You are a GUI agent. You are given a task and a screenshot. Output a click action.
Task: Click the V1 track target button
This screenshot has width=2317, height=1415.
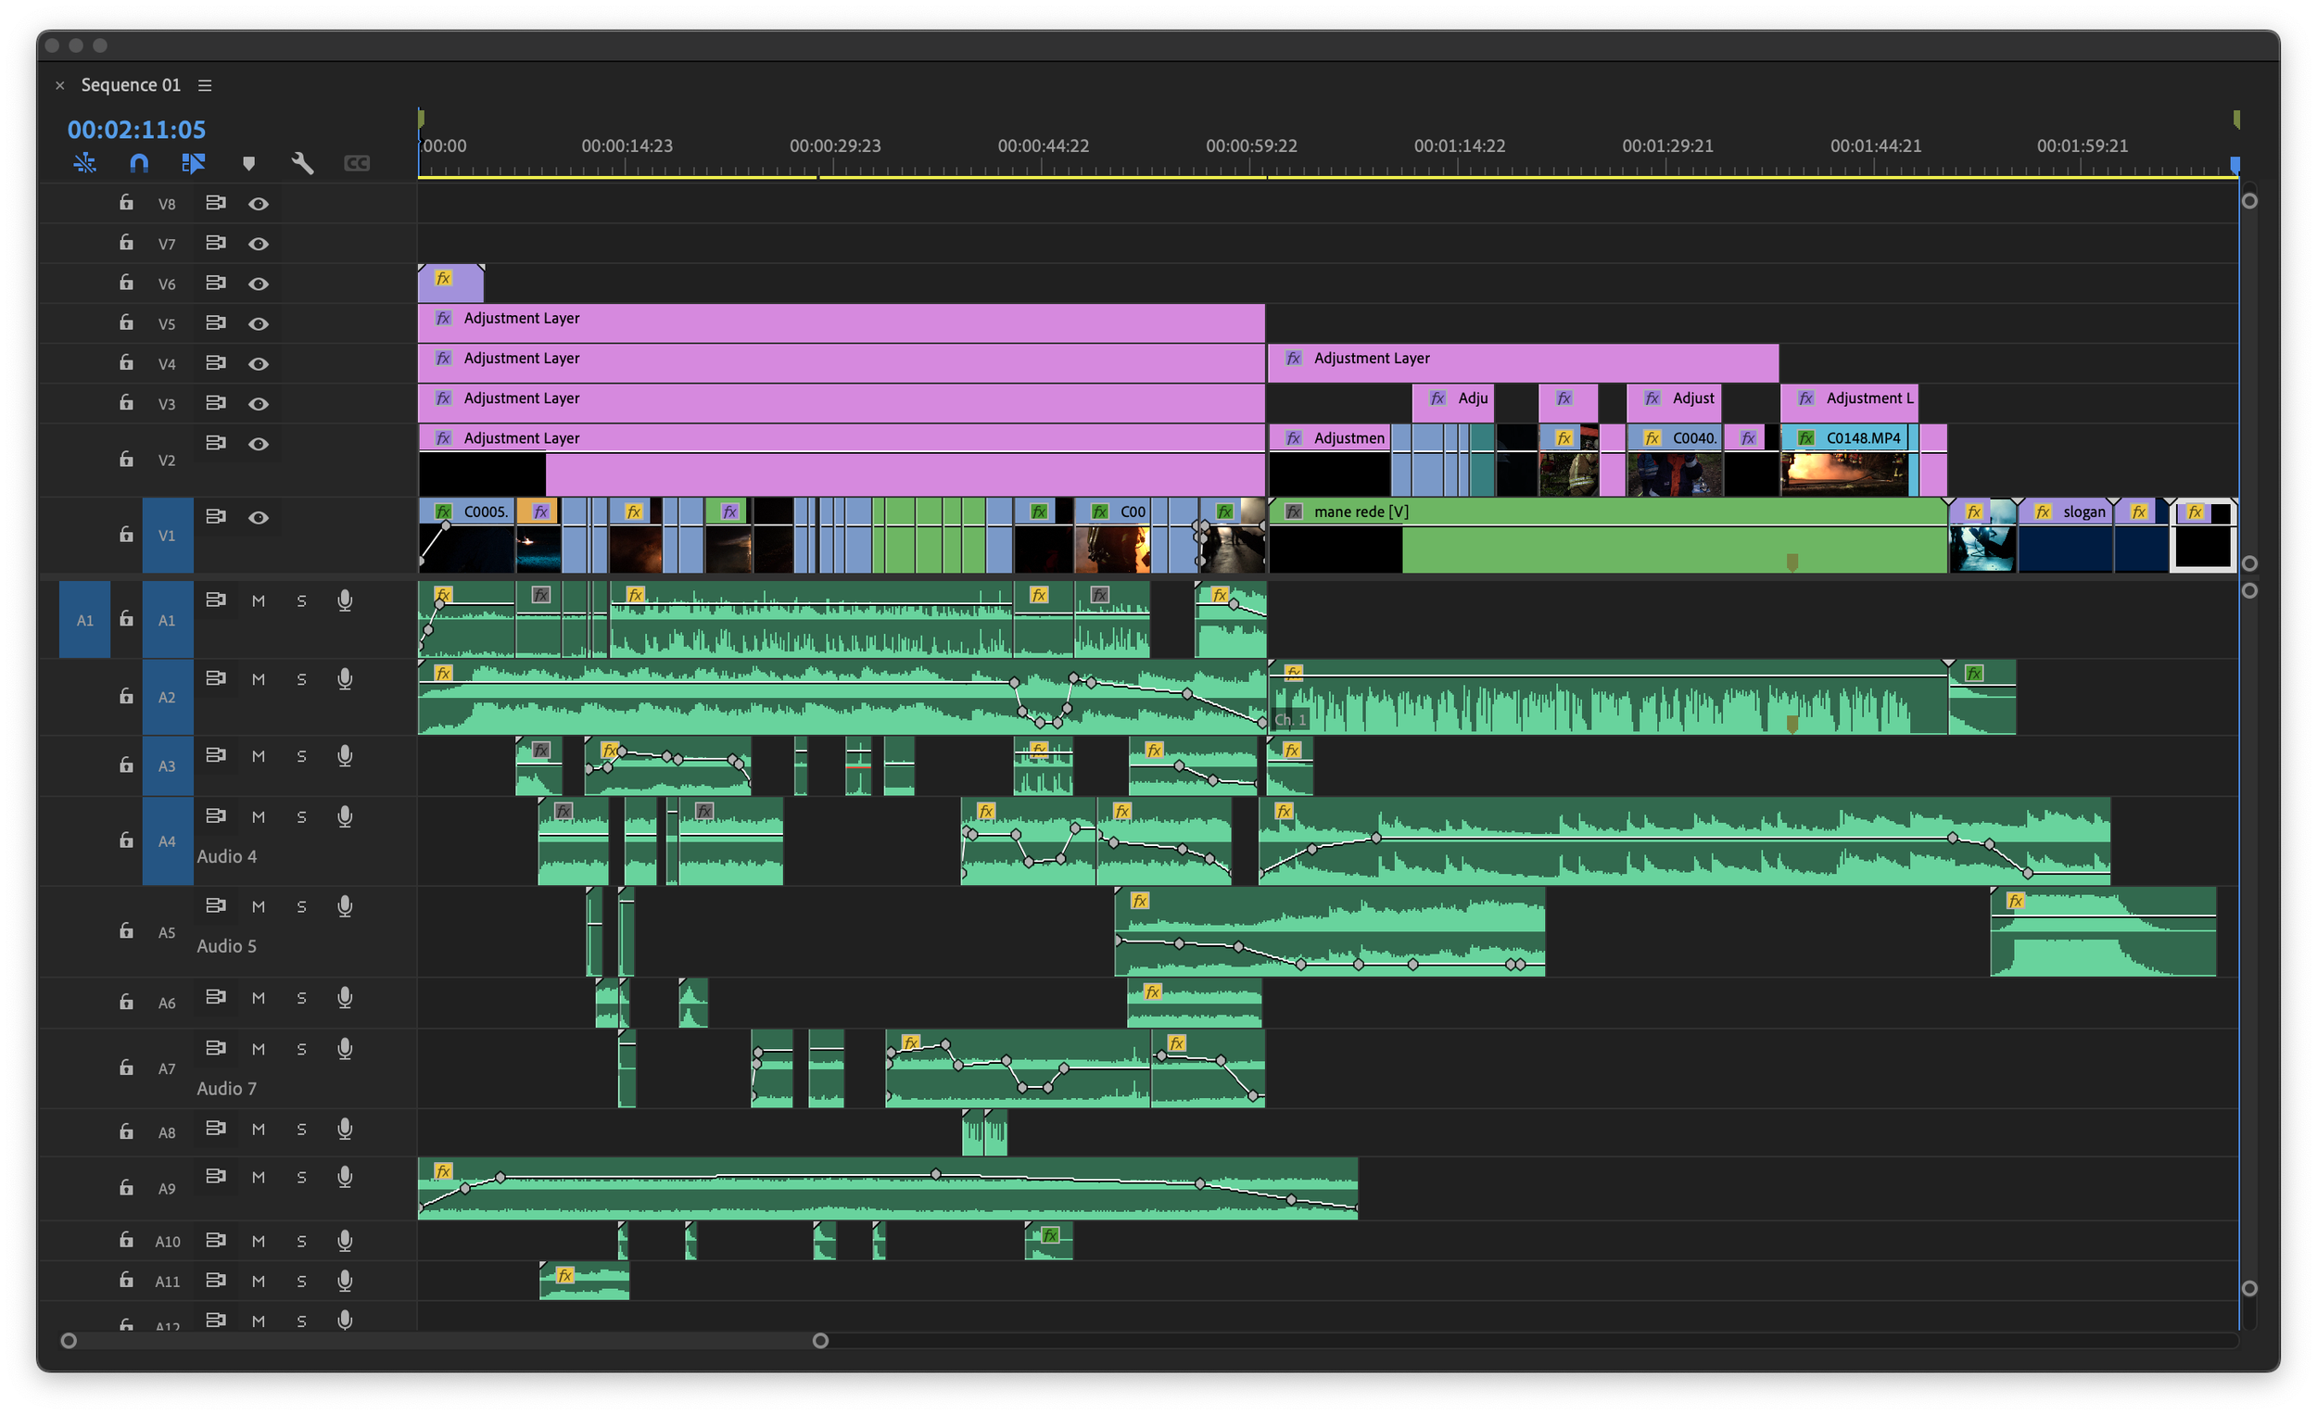coord(167,536)
